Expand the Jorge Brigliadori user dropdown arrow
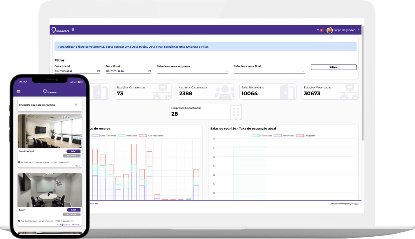The height and width of the screenshot is (239, 415). 359,30
